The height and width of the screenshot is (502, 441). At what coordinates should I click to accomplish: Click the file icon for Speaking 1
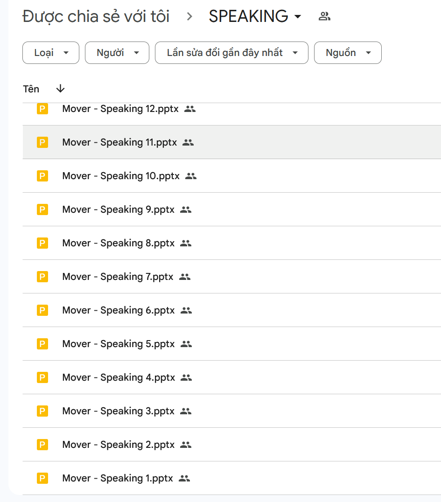(42, 479)
